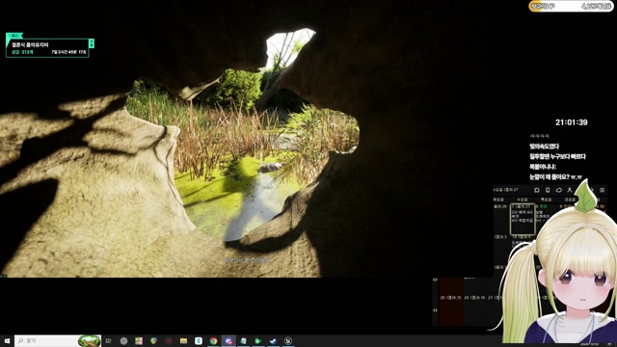Open the green play-arrow taskbar icon

pyautogui.click(x=258, y=340)
